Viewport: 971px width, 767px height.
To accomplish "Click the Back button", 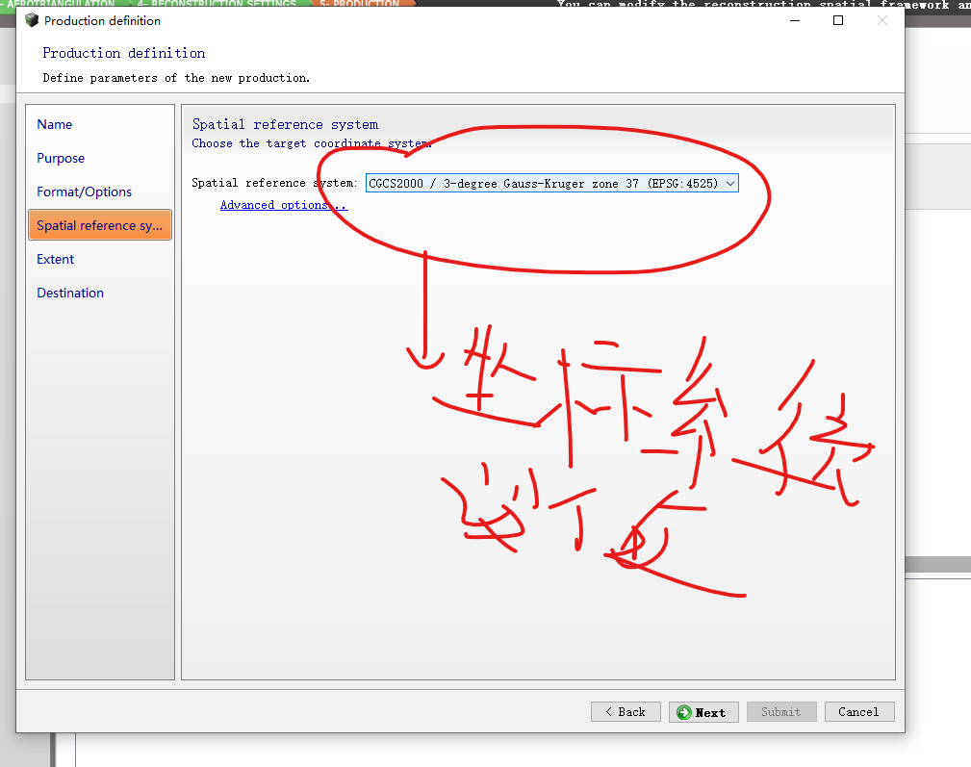I will point(626,712).
